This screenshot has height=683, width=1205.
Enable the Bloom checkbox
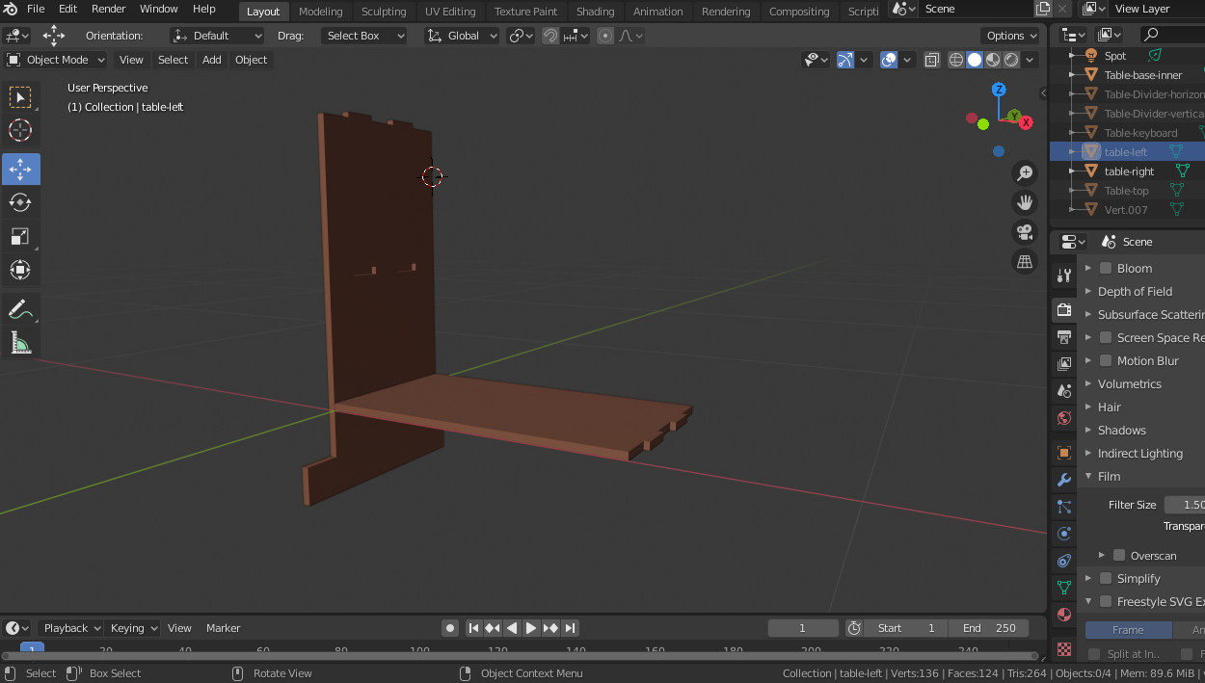[x=1106, y=269]
